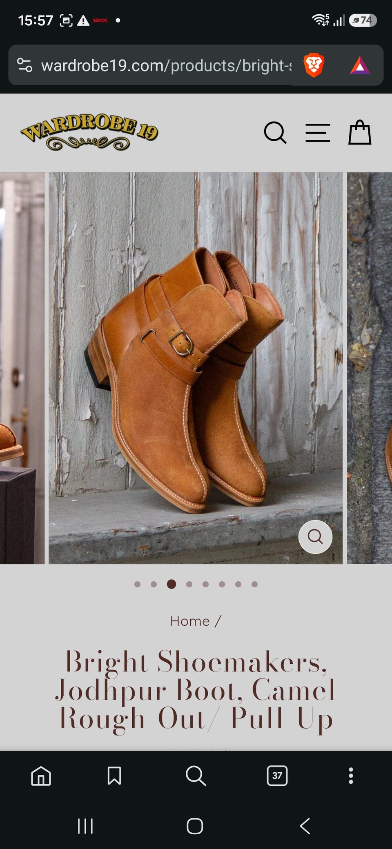Tap browser search in bottom toolbar
Viewport: 392px width, 849px height.
(196, 776)
